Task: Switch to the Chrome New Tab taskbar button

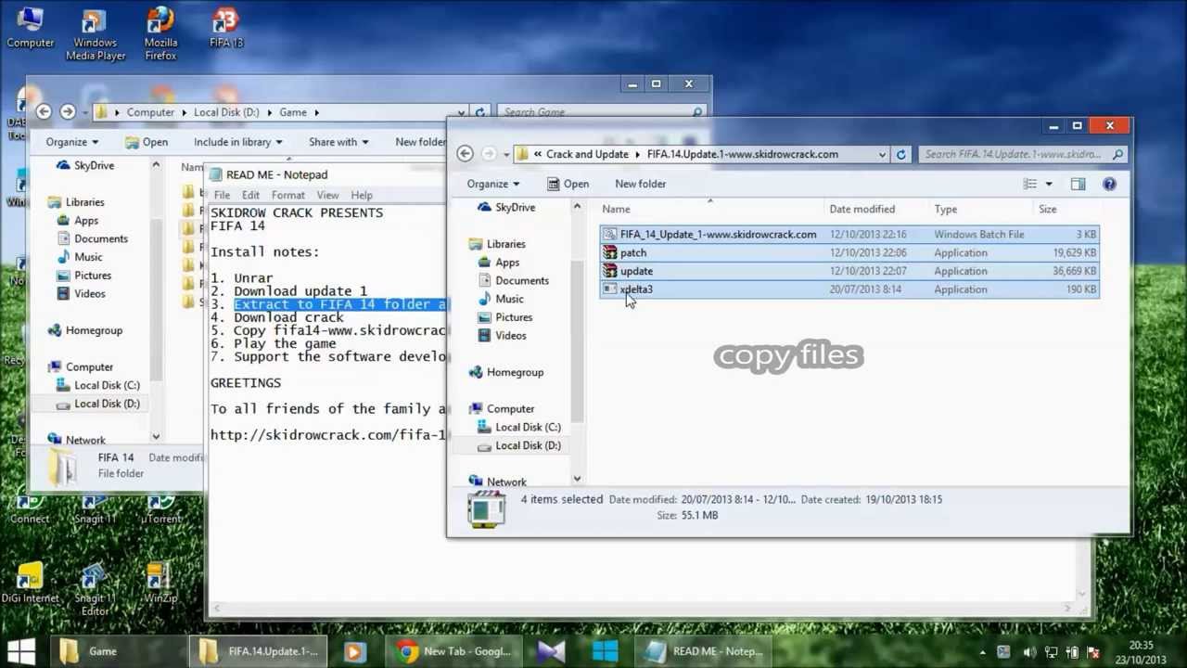Action: tap(455, 651)
